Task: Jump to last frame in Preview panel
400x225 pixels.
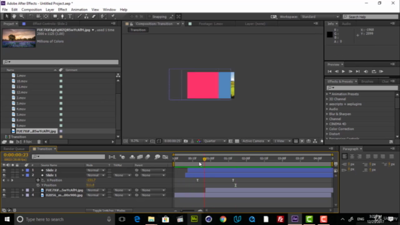Action: point(357,72)
